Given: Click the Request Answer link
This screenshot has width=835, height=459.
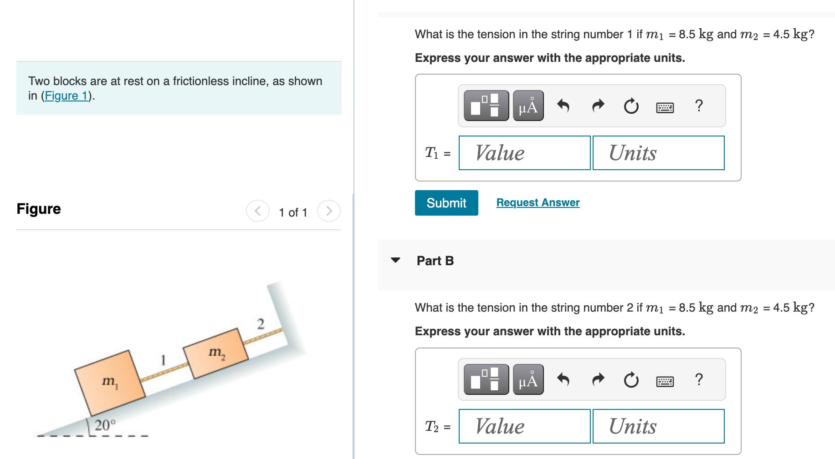Looking at the screenshot, I should pyautogui.click(x=537, y=202).
